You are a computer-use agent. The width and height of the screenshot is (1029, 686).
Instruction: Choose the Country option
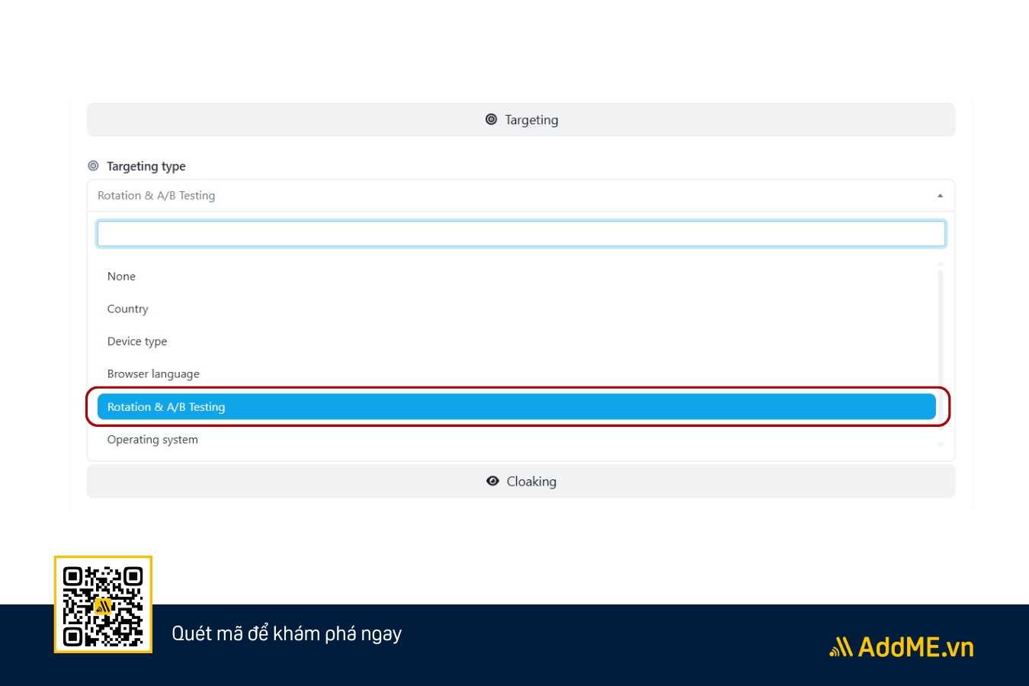click(x=516, y=309)
